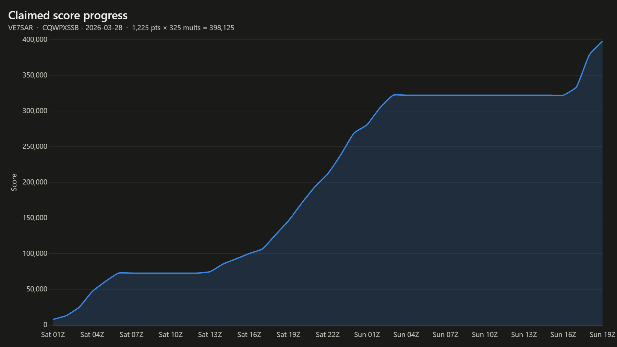
Task: Click the '150,000' y-axis label
Action: coord(35,218)
